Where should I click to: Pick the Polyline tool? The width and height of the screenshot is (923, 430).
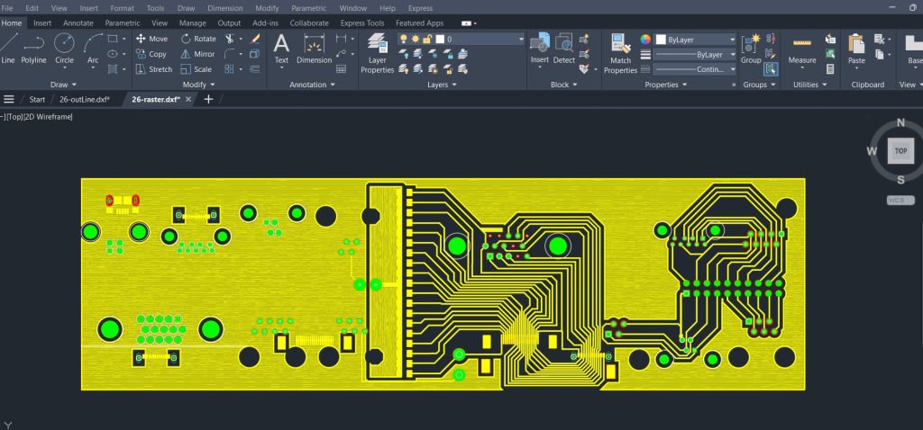[x=33, y=45]
